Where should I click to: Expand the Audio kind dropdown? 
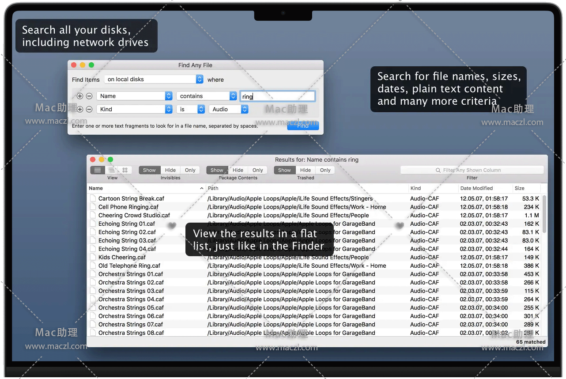(228, 110)
